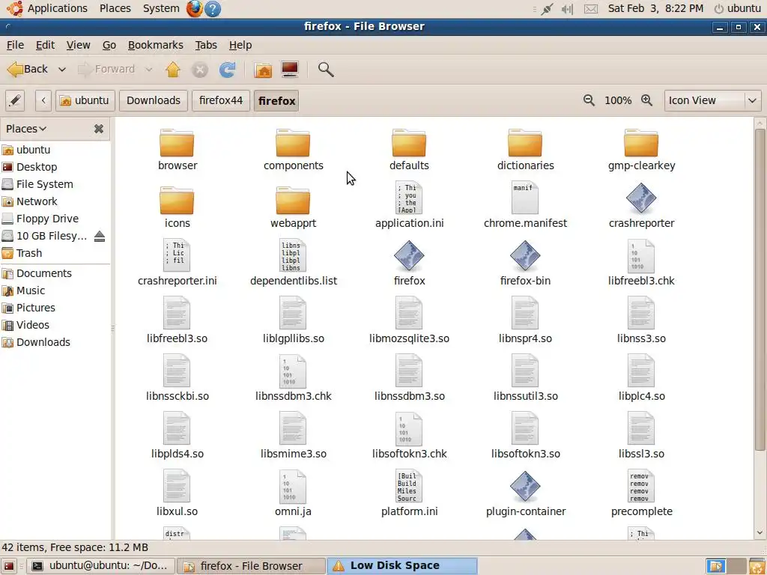767x575 pixels.
Task: Go to firefox44 in the path bar
Action: click(221, 101)
